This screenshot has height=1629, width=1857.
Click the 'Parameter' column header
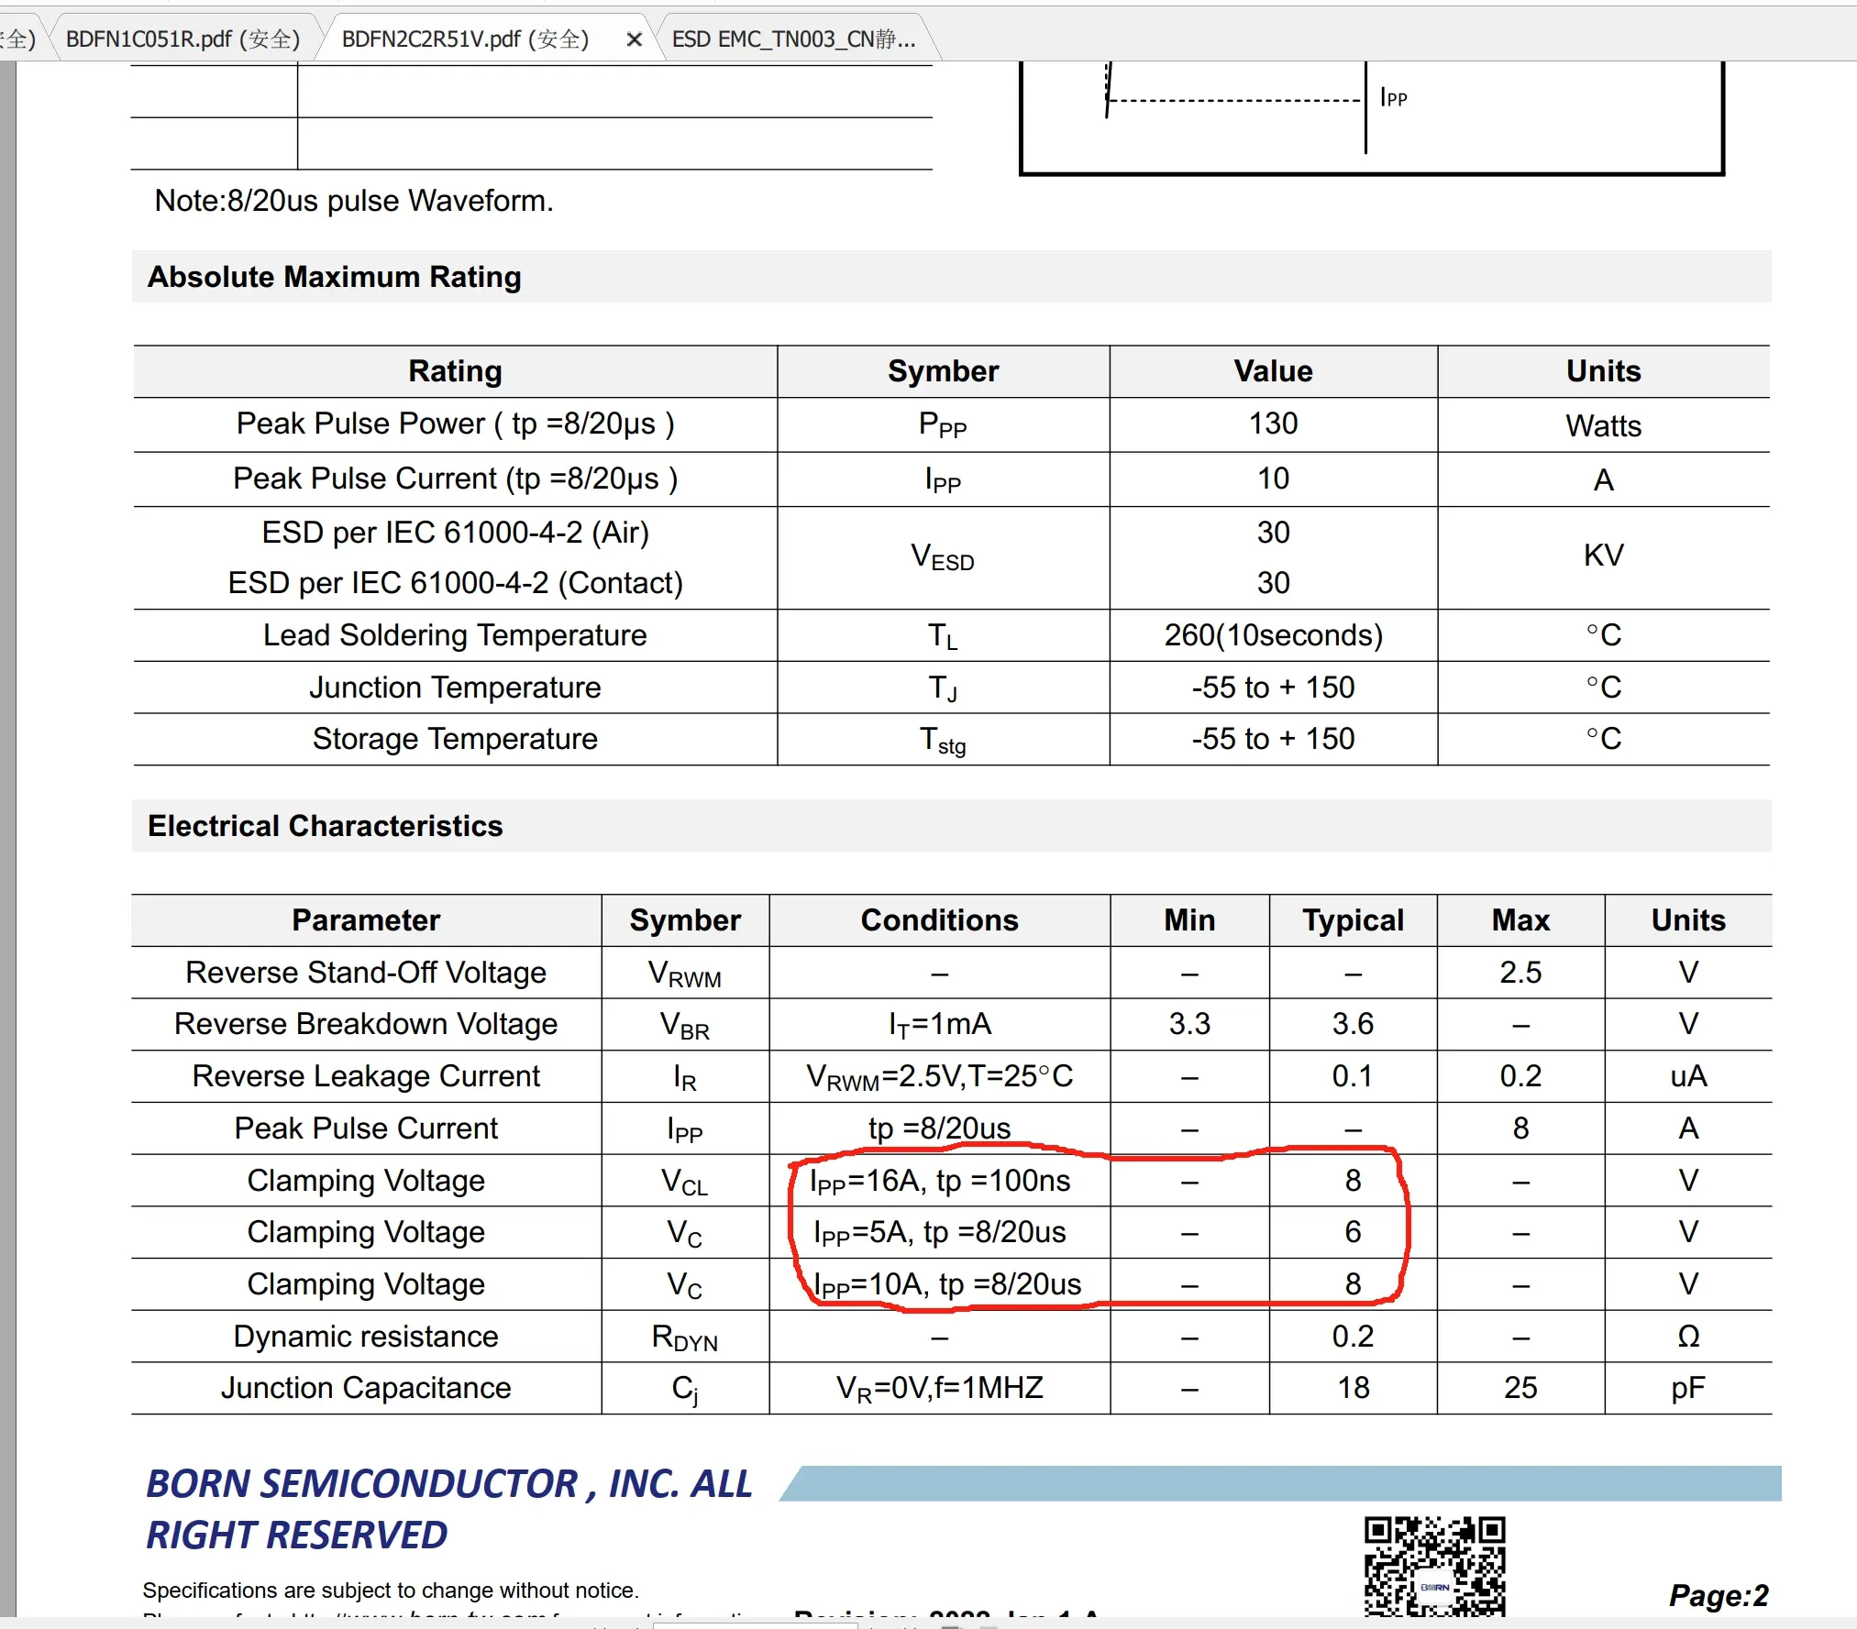[366, 920]
